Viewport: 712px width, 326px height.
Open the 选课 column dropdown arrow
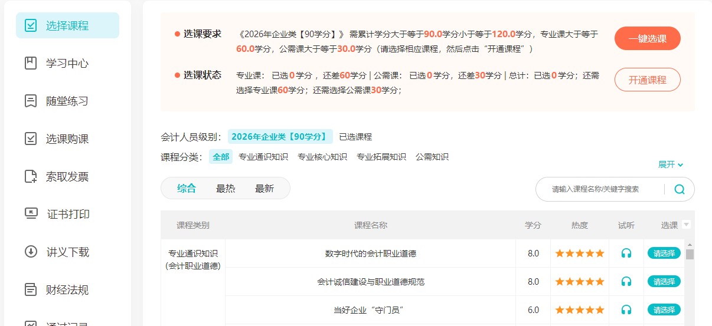[685, 225]
